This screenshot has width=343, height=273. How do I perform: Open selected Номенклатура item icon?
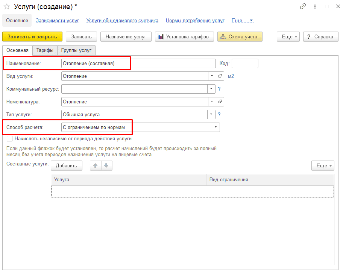(x=220, y=102)
